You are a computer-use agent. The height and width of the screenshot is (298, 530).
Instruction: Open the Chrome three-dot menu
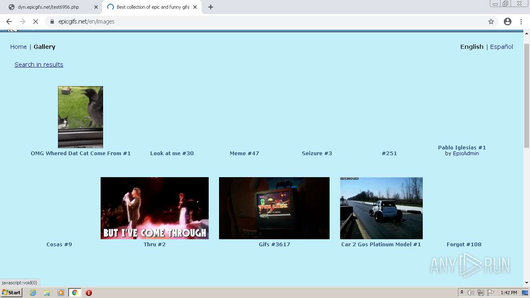pos(521,22)
